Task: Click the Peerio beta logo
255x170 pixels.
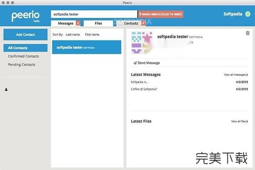Action: tap(25, 16)
